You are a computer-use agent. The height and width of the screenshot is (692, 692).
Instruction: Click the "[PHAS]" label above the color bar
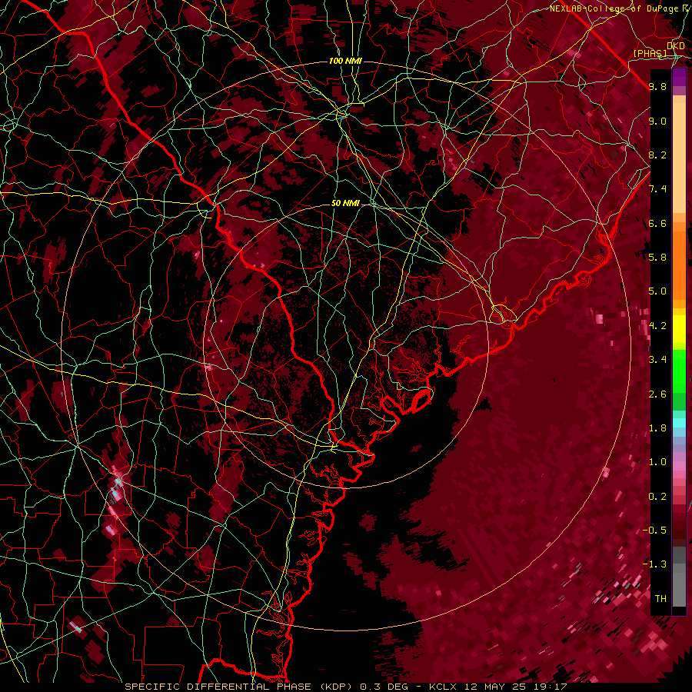pyautogui.click(x=650, y=53)
